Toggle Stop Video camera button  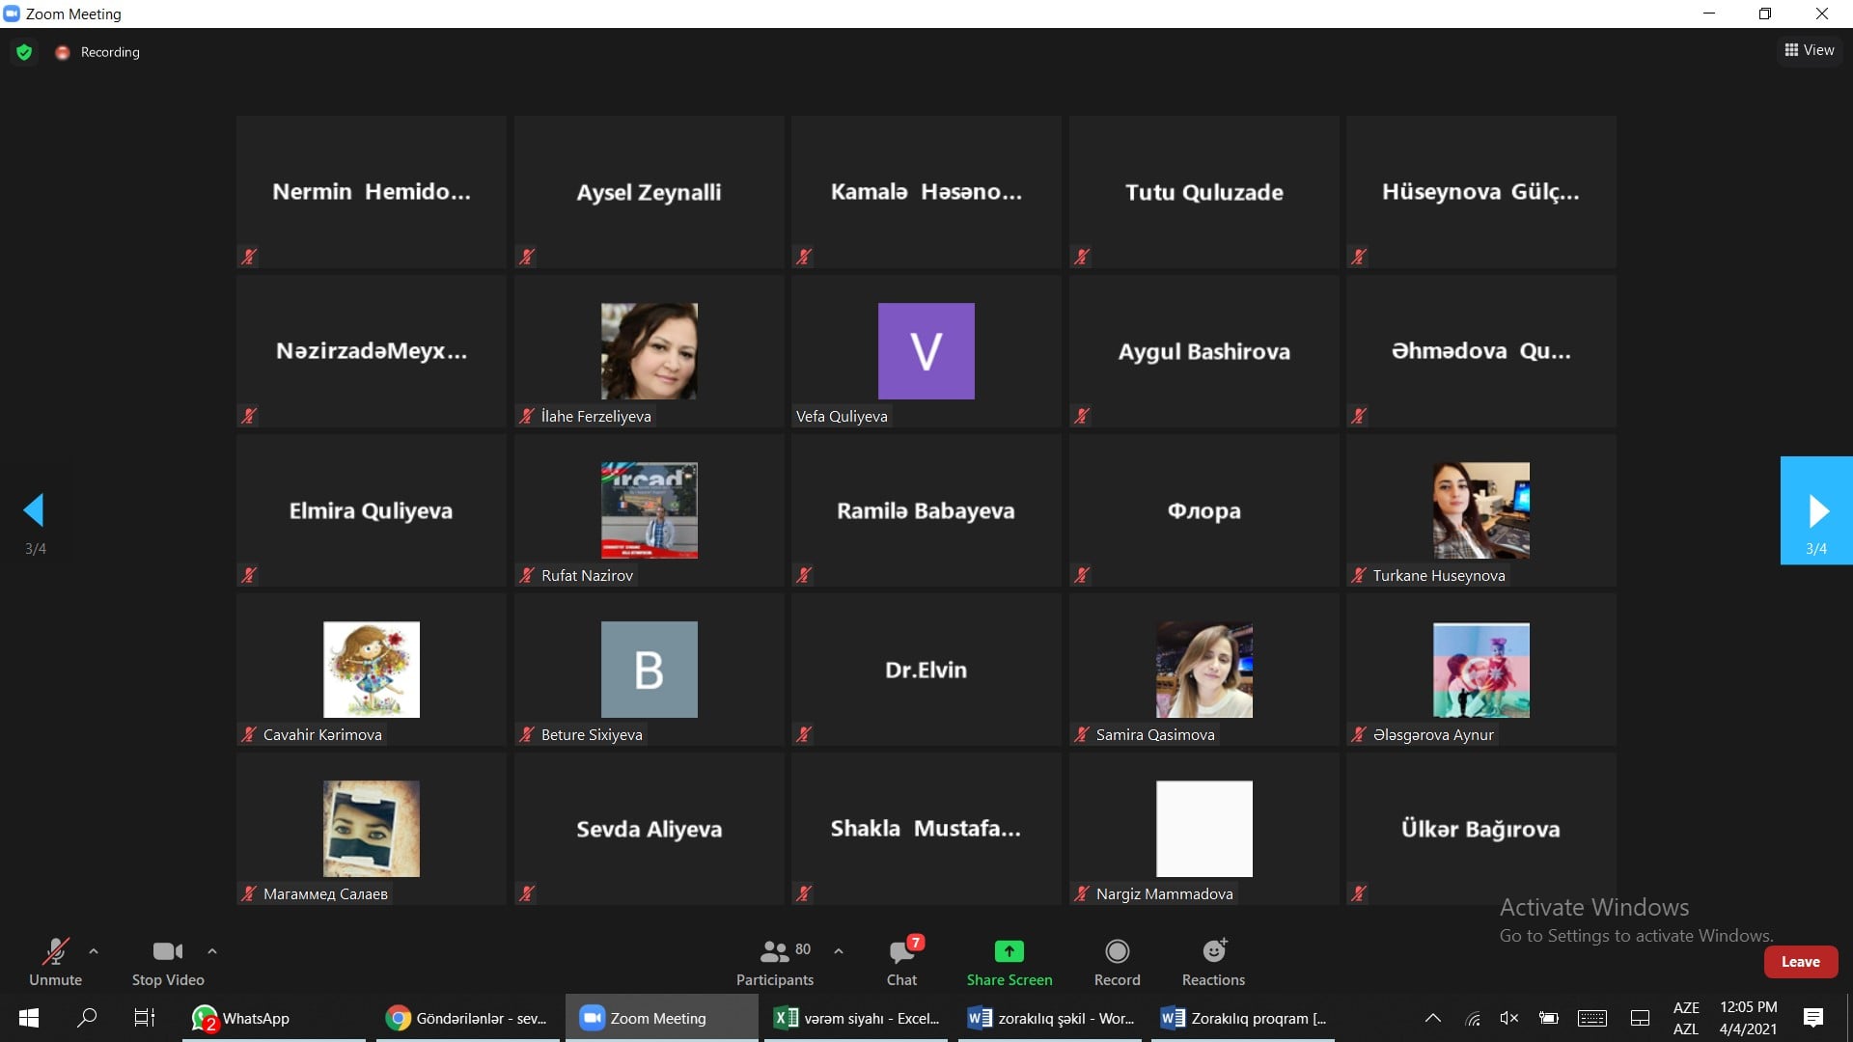click(167, 952)
